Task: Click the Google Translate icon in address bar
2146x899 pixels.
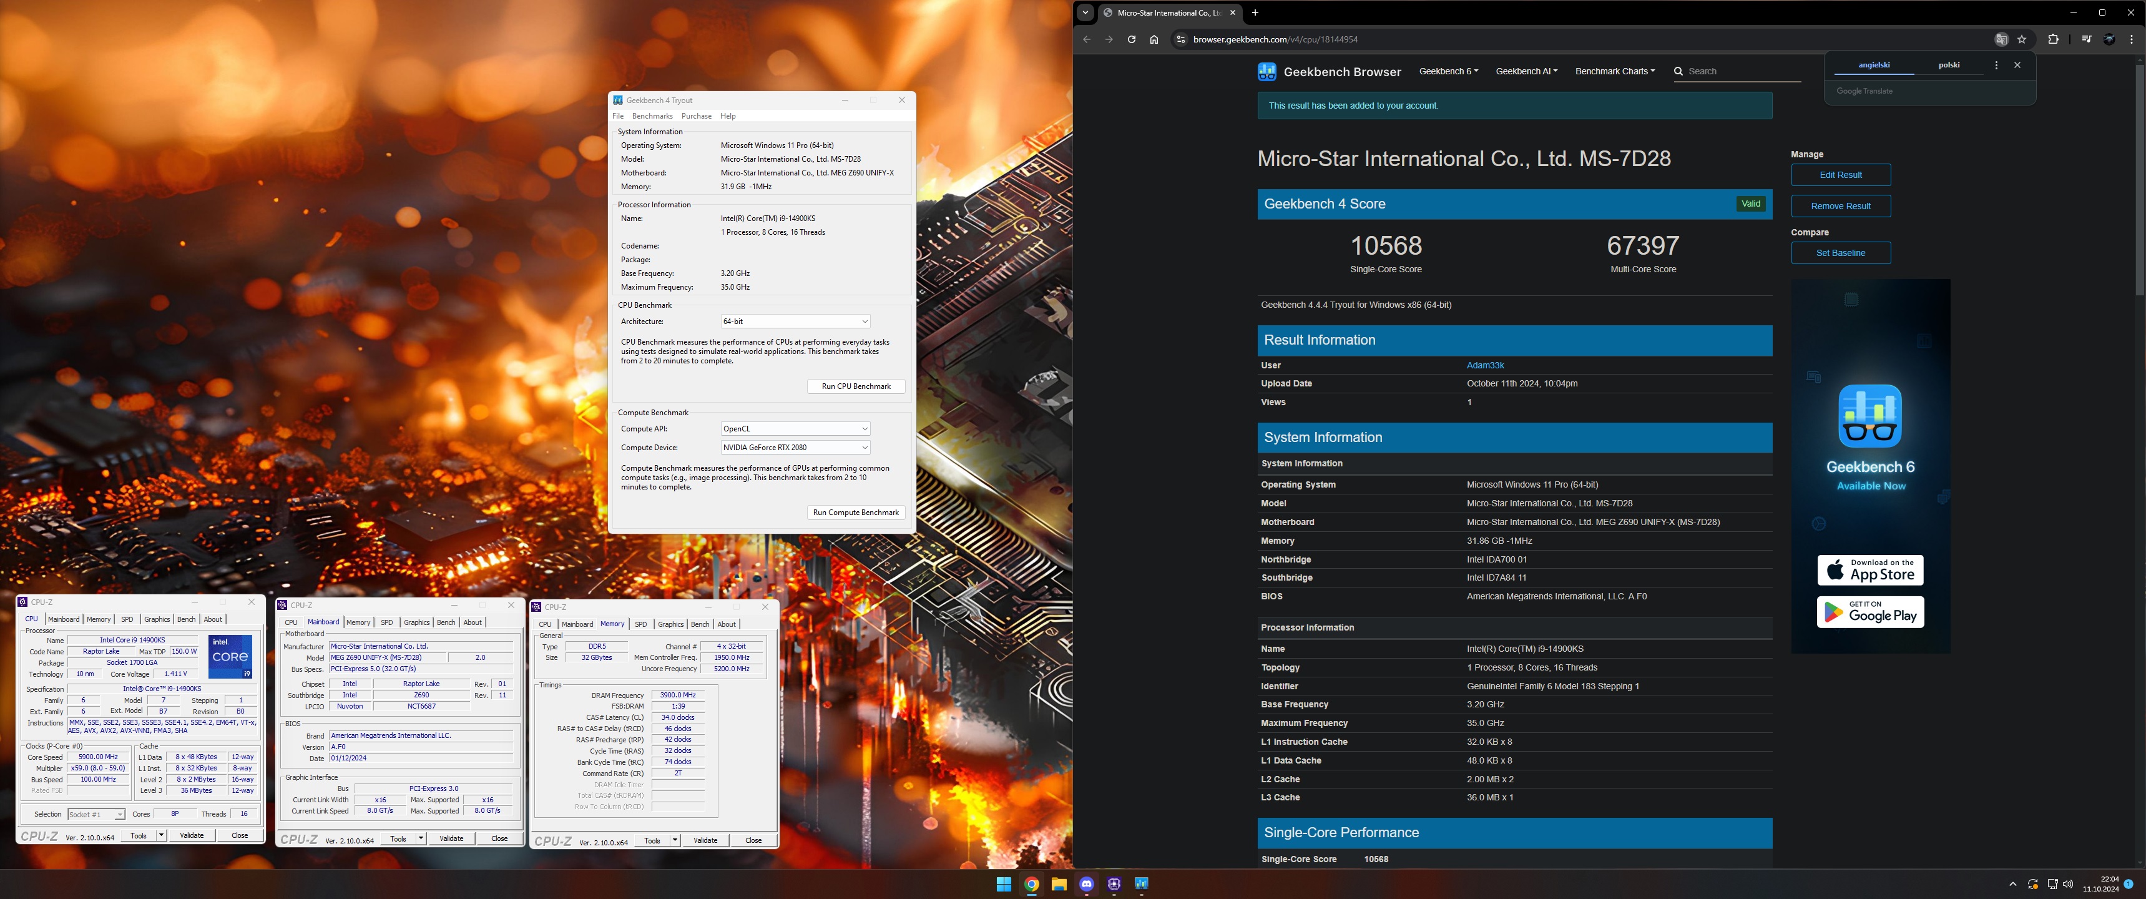Action: [x=2001, y=39]
